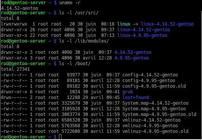The image size is (202, 140).
Task: Select file 'System.map-4.9.95-gentoo.old'
Action: pos(159,114)
